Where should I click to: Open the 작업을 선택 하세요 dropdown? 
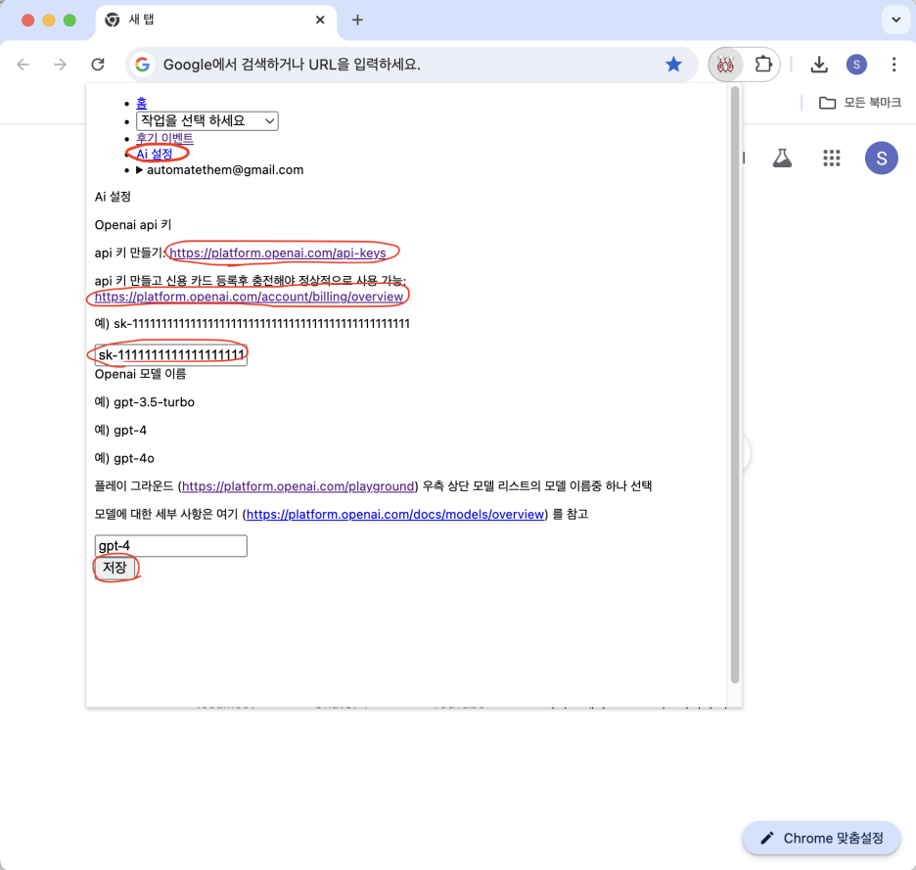[x=206, y=121]
